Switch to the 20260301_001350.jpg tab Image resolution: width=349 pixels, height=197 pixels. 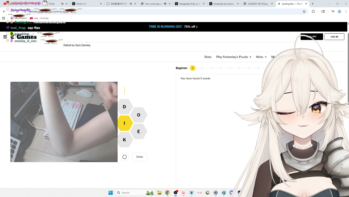pos(258,4)
